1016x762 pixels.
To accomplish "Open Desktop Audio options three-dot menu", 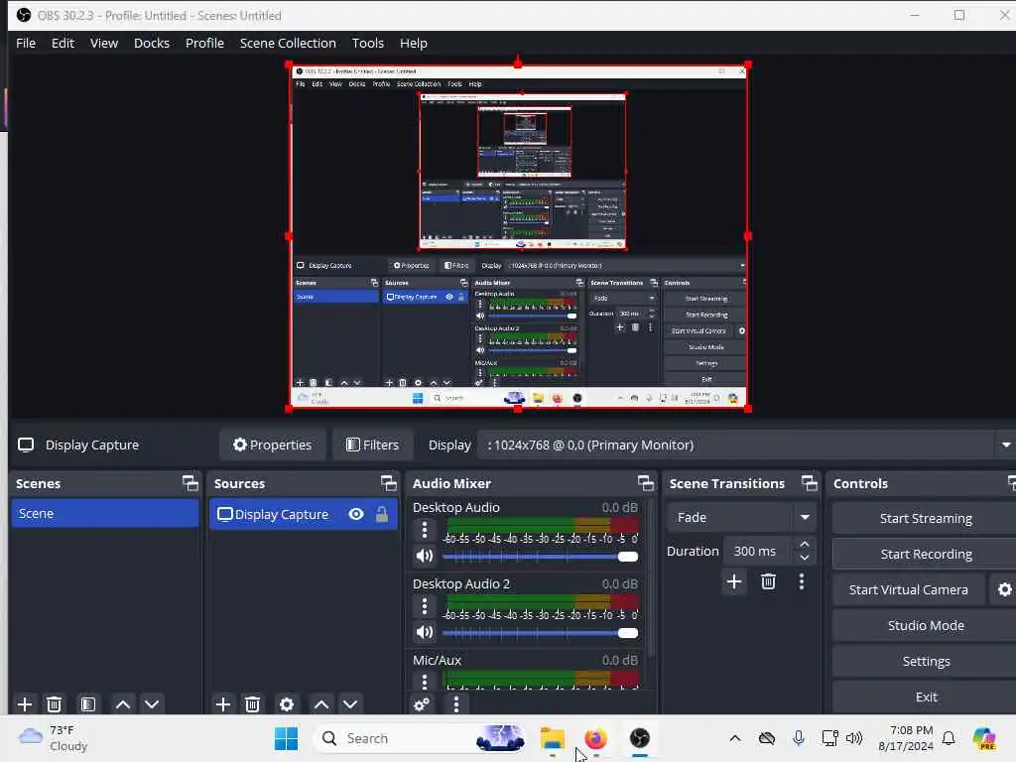I will coord(425,530).
